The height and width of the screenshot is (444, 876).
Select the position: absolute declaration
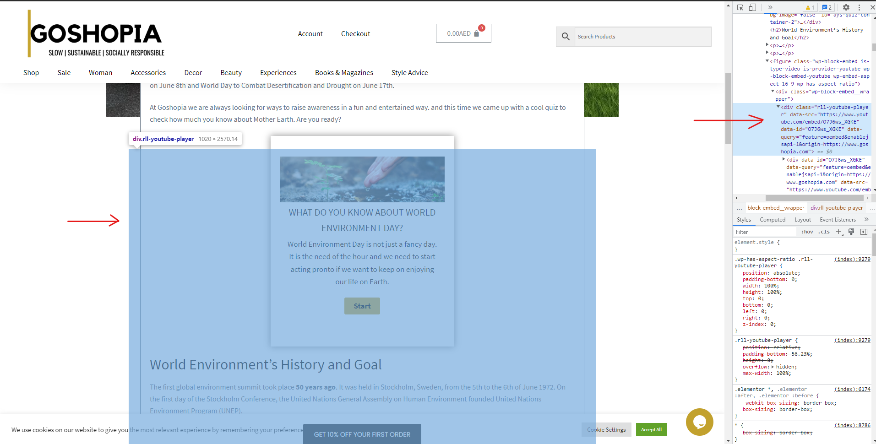(x=771, y=273)
